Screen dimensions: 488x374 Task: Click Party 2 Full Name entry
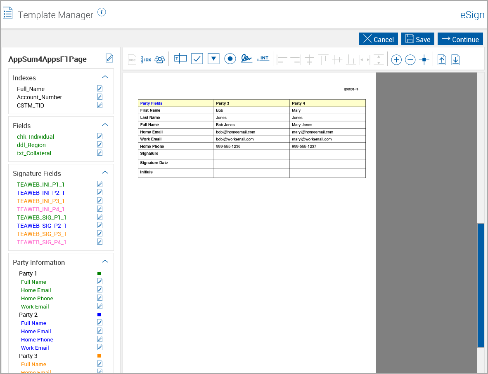pos(33,323)
